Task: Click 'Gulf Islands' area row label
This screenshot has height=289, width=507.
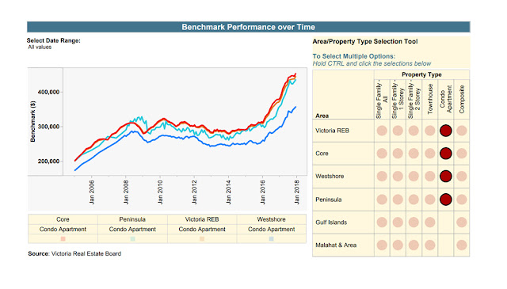Action: (331, 222)
